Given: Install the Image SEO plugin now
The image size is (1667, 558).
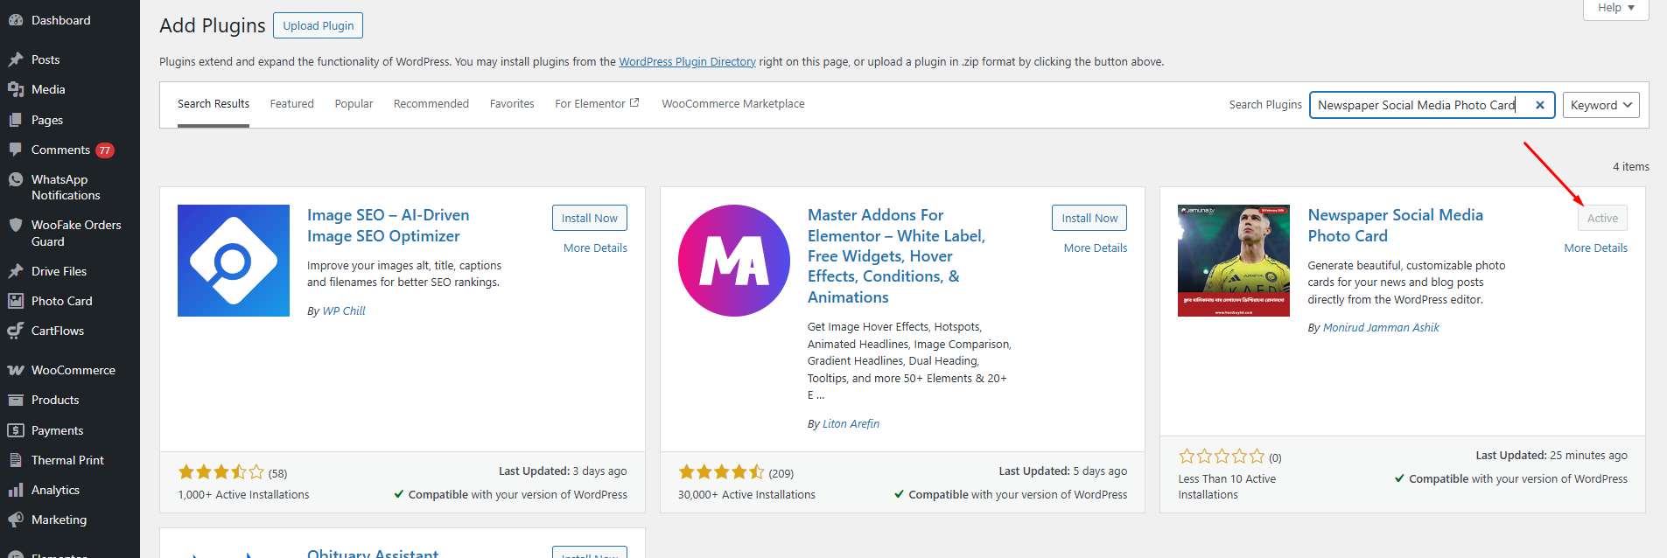Looking at the screenshot, I should [589, 218].
